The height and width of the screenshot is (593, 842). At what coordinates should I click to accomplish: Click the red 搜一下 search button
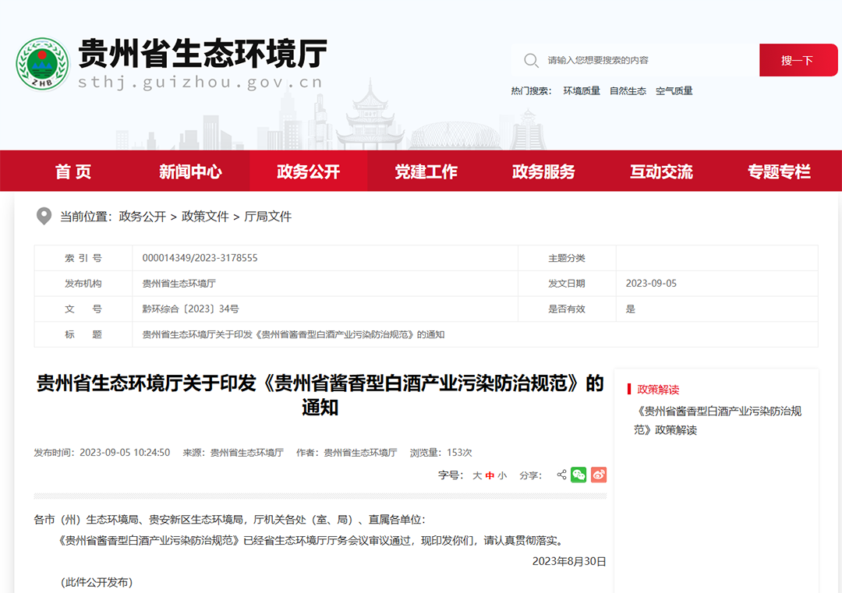pyautogui.click(x=798, y=60)
